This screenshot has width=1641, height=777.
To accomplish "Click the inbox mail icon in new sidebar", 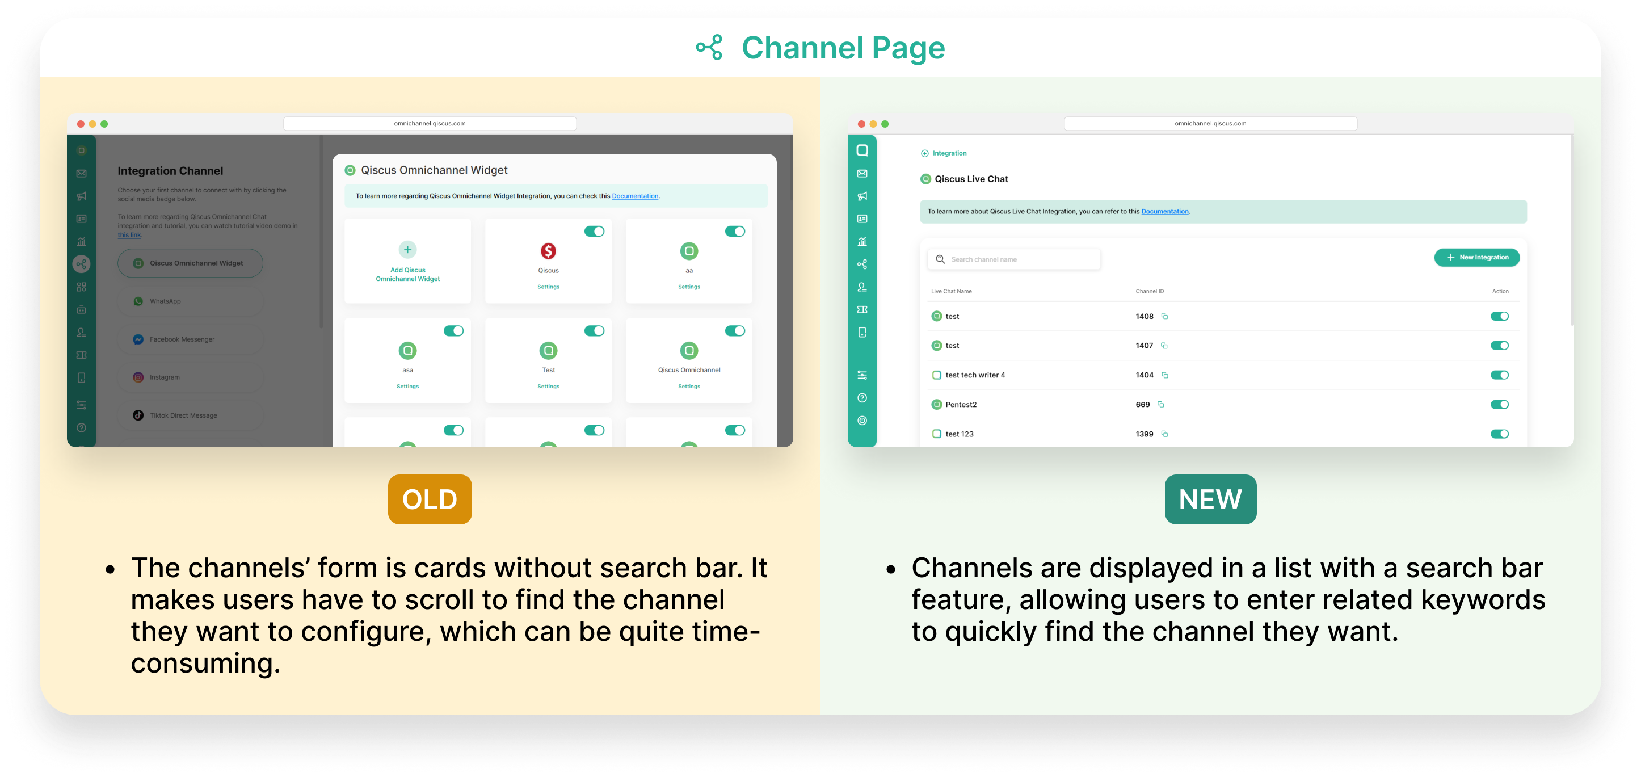I will [x=862, y=173].
